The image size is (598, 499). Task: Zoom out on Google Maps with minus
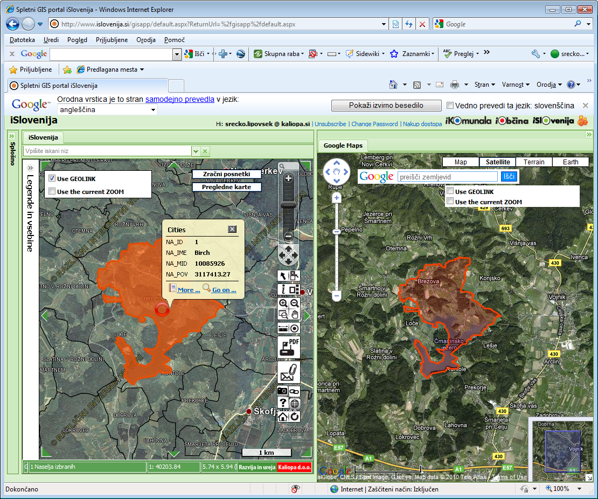click(x=336, y=295)
